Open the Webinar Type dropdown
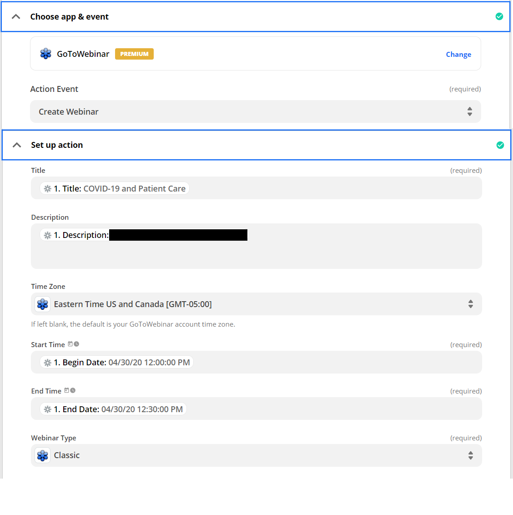 (x=256, y=455)
